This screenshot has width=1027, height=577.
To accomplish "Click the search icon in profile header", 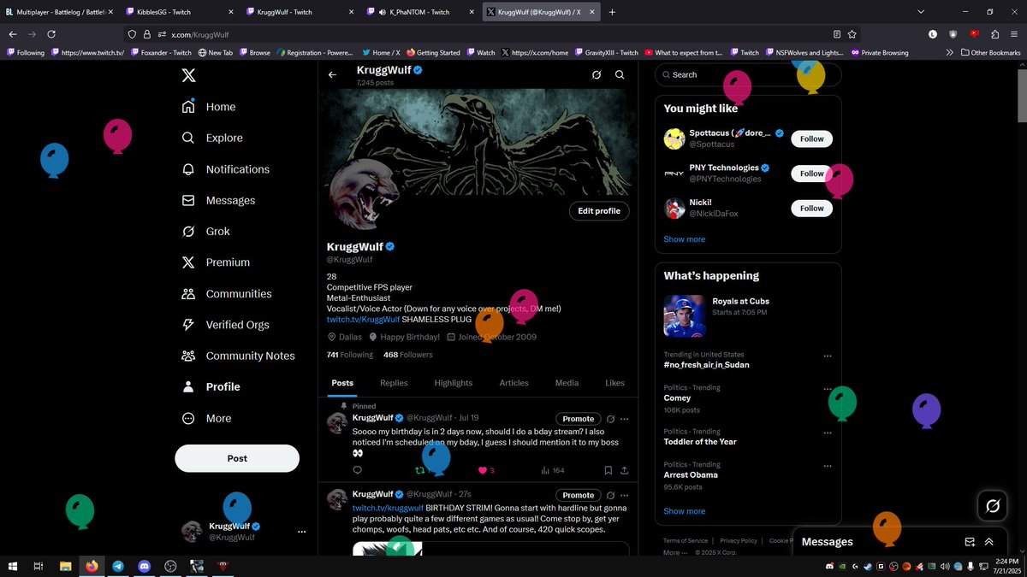I will point(620,75).
